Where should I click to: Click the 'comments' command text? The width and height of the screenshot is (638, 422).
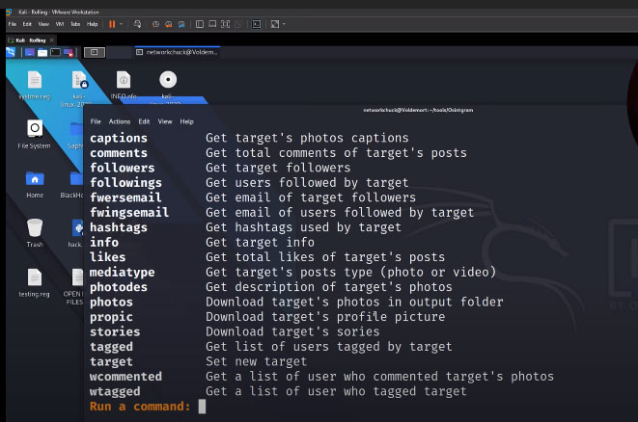click(x=119, y=153)
